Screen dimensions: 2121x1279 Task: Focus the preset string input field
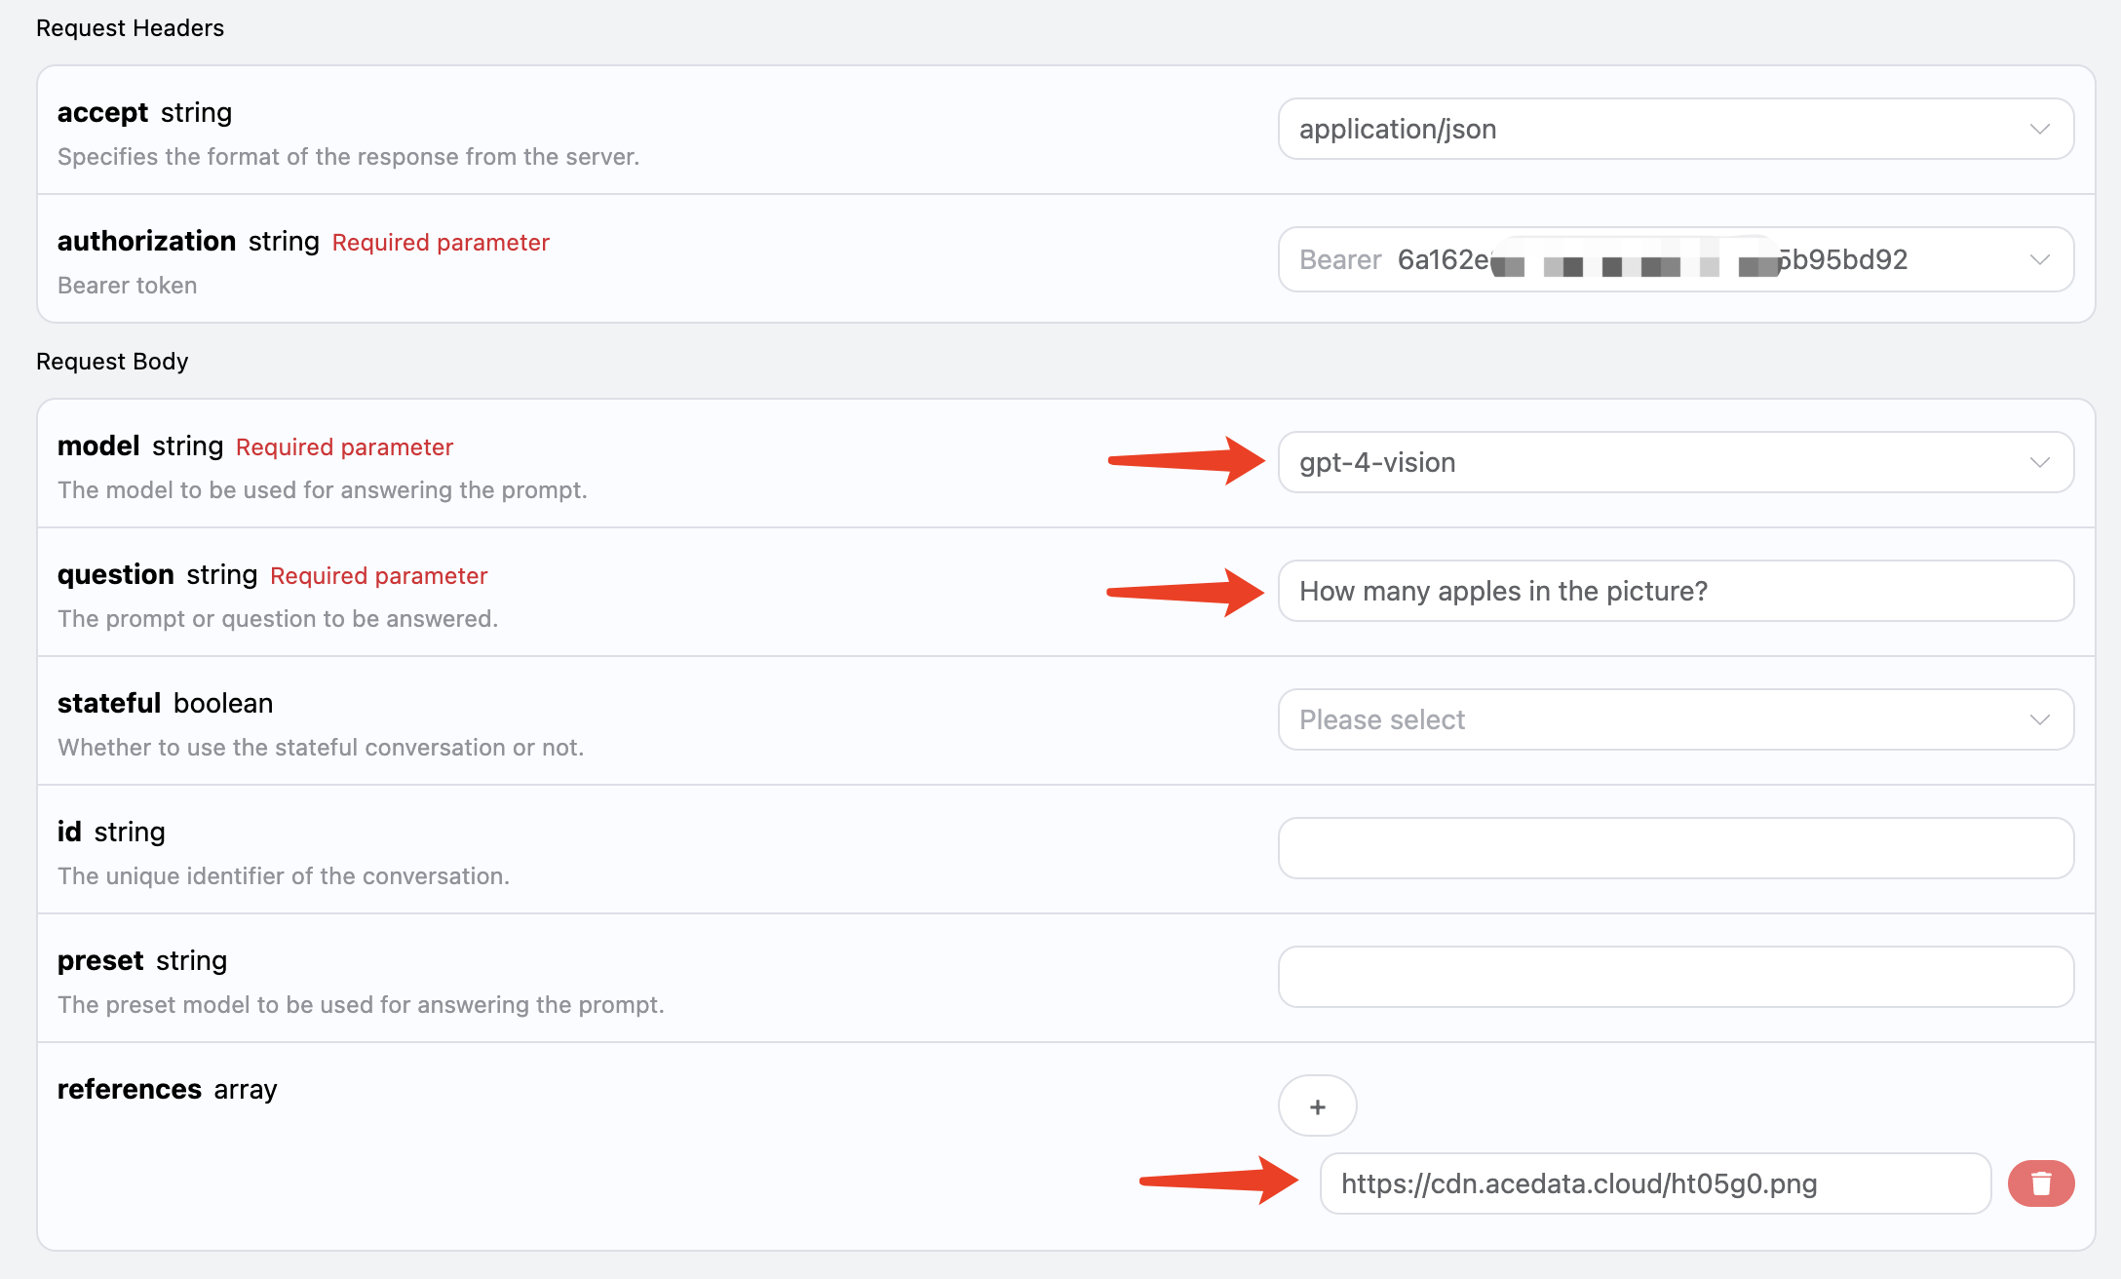point(1675,977)
